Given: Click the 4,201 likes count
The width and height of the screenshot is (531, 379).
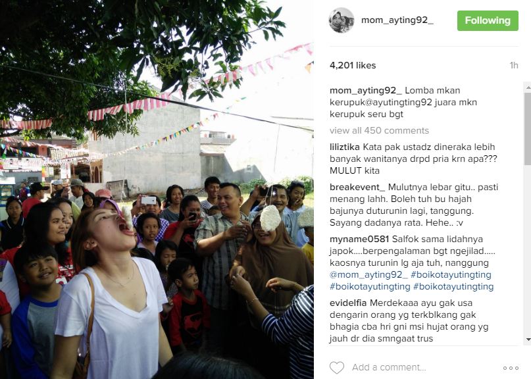Looking at the screenshot, I should pyautogui.click(x=353, y=65).
